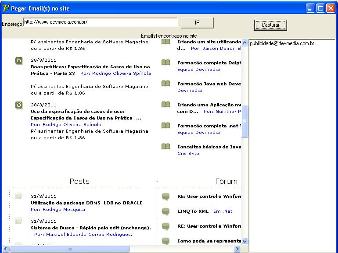Open the Rodrigo Mesquita author link
The width and height of the screenshot is (338, 253).
(x=58, y=210)
